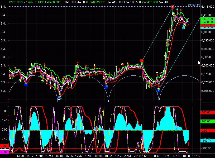Click the -200.00 oscillator scale label

[206, 148]
